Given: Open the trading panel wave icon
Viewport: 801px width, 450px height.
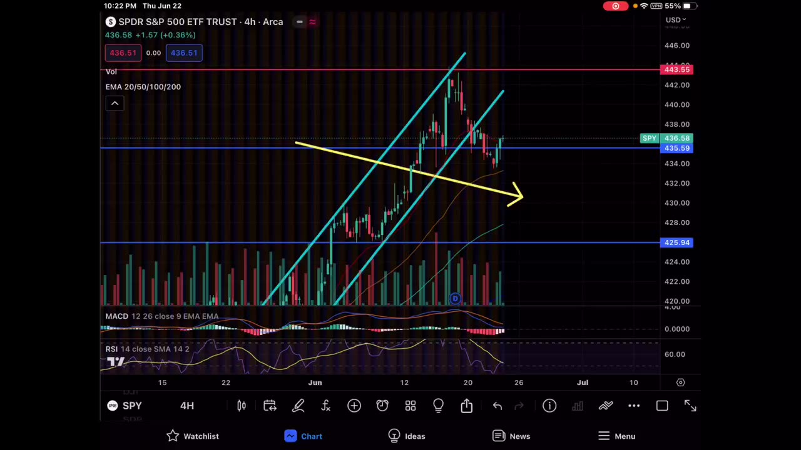Looking at the screenshot, I should click(606, 406).
